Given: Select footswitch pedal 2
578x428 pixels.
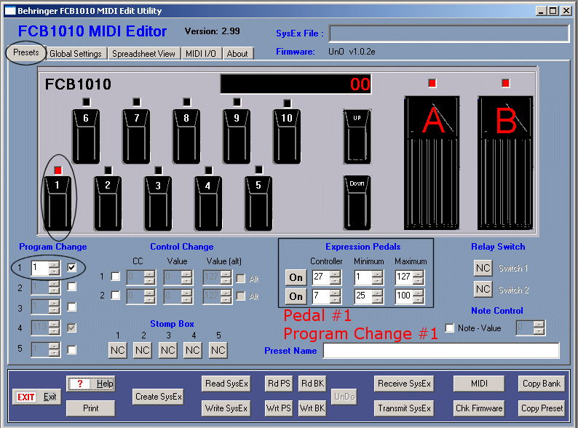Looking at the screenshot, I should click(x=108, y=203).
